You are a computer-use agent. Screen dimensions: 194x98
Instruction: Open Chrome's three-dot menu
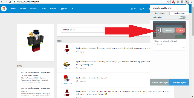coord(192,2)
